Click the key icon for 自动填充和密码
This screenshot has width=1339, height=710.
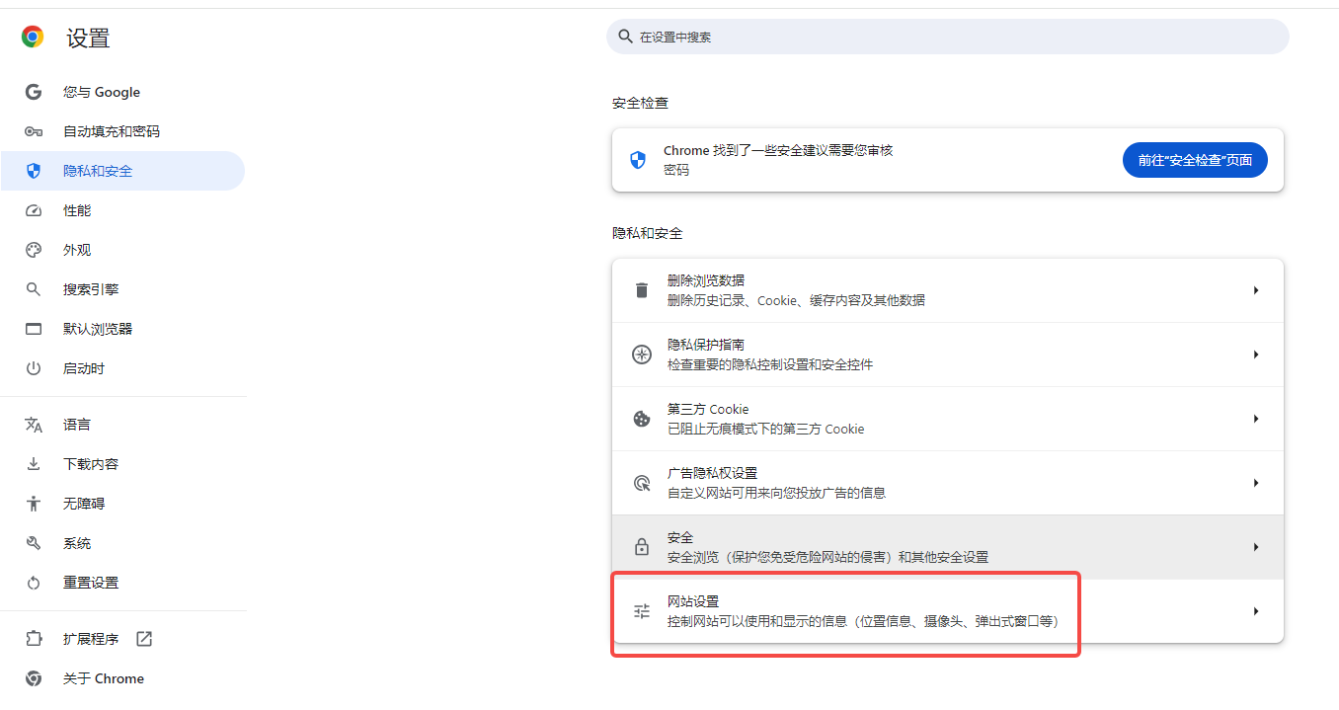[x=34, y=131]
